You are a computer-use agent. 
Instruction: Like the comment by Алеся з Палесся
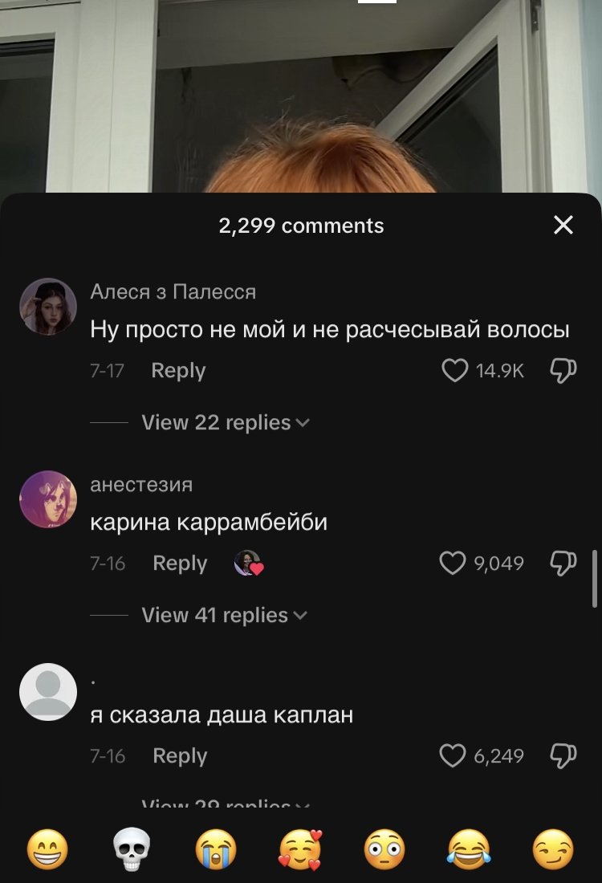pyautogui.click(x=454, y=371)
